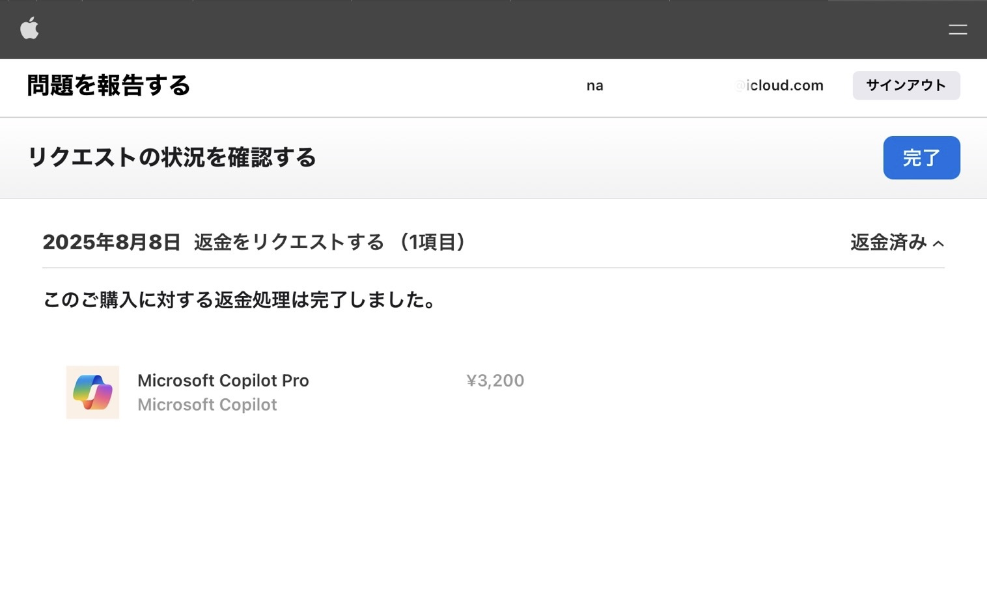The height and width of the screenshot is (600, 987).
Task: Select the Microsoft Copilot Pro item name
Action: pos(223,380)
